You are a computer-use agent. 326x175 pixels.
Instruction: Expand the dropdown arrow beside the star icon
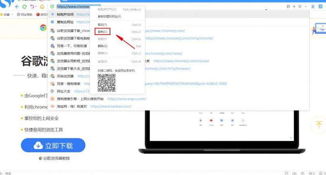pyautogui.click(x=305, y=7)
